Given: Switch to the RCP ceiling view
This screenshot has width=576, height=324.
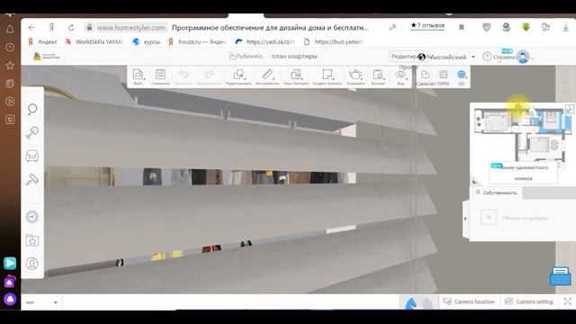Looking at the screenshot, I should [444, 76].
